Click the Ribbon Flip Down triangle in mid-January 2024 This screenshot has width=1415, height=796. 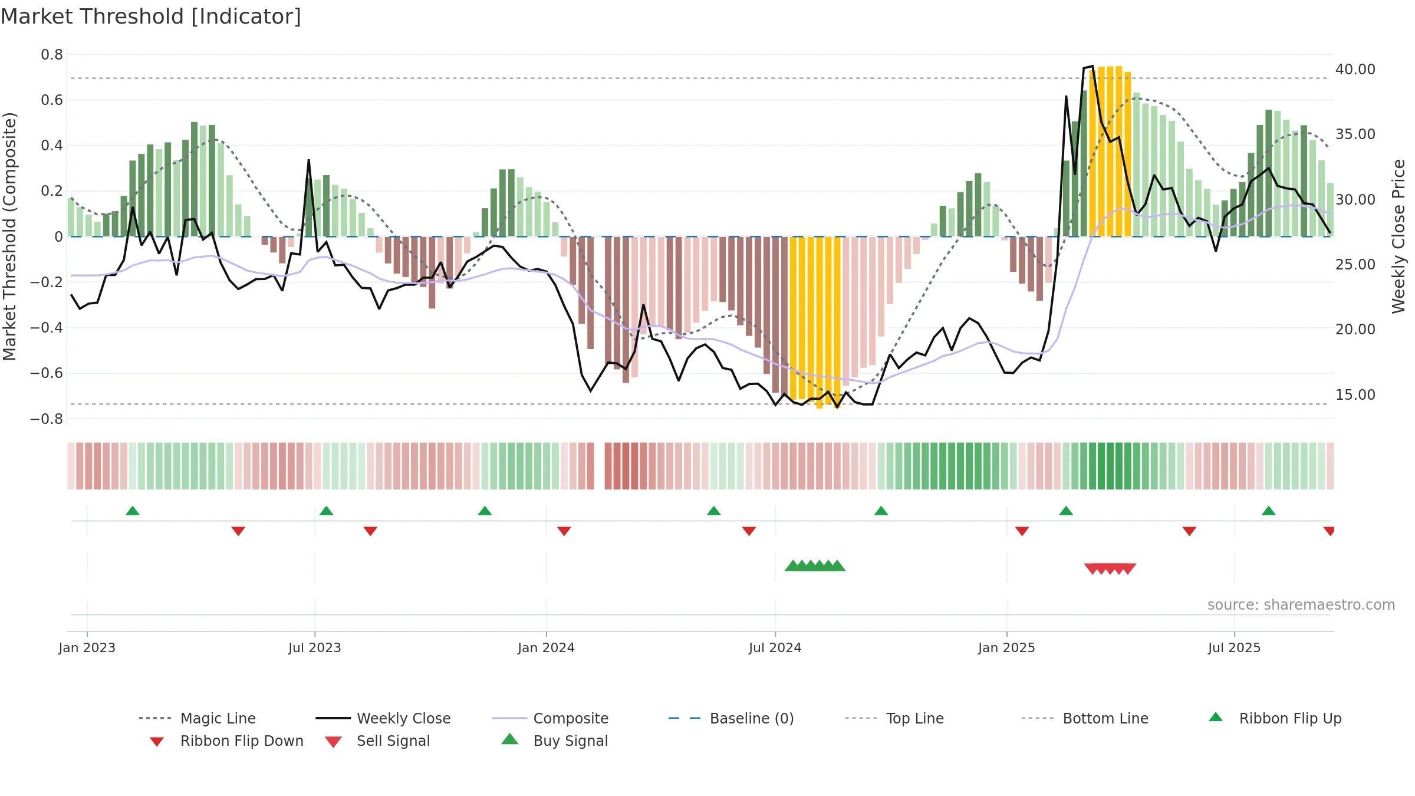(x=564, y=531)
